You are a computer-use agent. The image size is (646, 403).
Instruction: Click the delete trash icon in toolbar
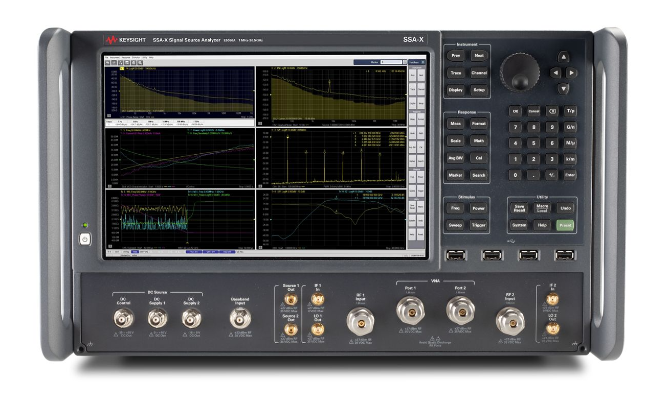[x=133, y=63]
